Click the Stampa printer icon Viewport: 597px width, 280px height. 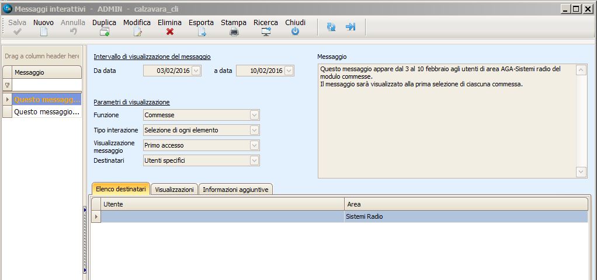pos(234,32)
